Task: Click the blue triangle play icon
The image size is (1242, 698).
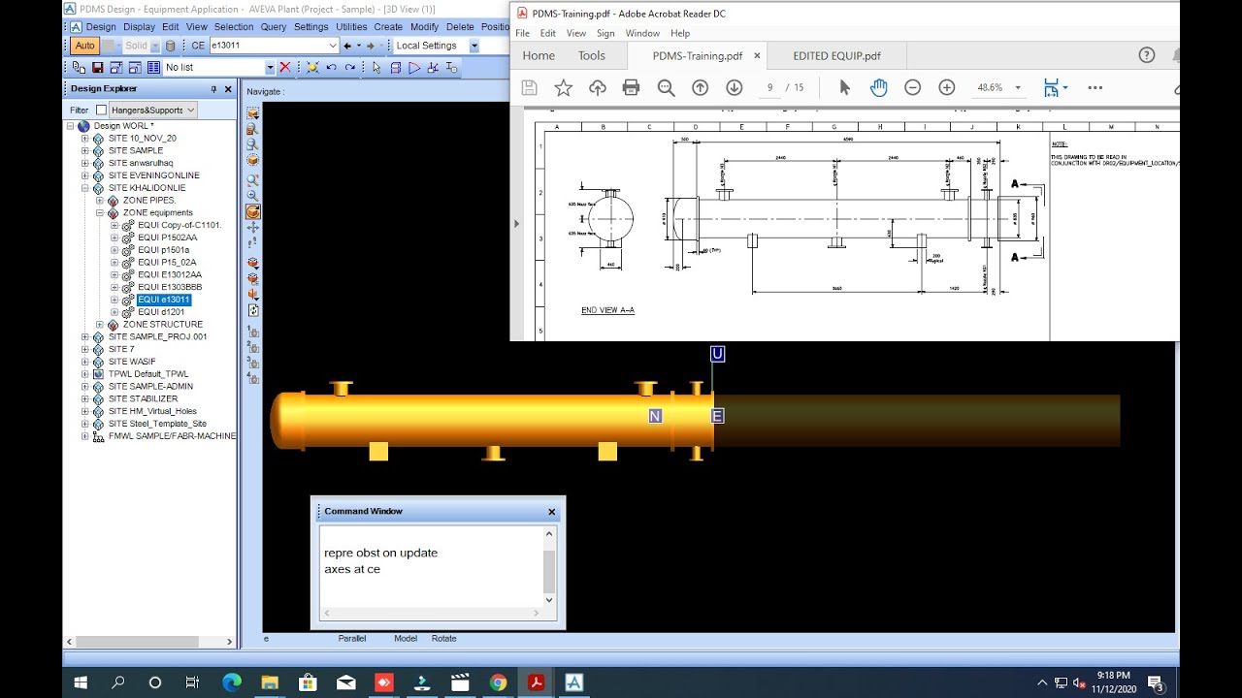Action: point(414,68)
